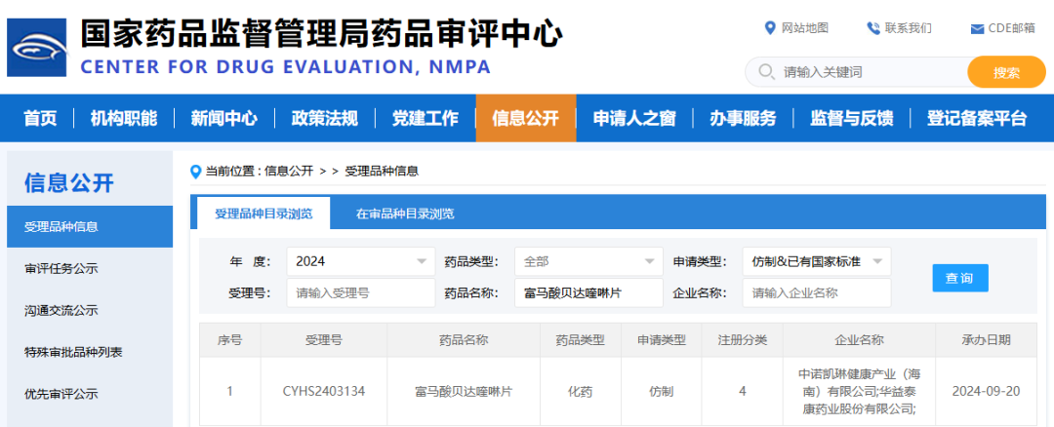Open 信息公开 in the navigation bar

(x=526, y=118)
